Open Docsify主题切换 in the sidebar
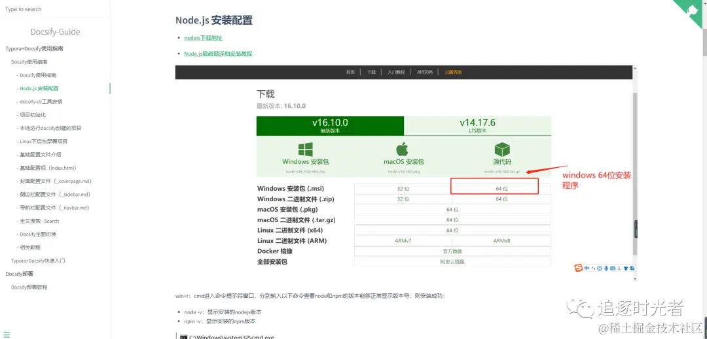707x339 pixels. [x=38, y=234]
